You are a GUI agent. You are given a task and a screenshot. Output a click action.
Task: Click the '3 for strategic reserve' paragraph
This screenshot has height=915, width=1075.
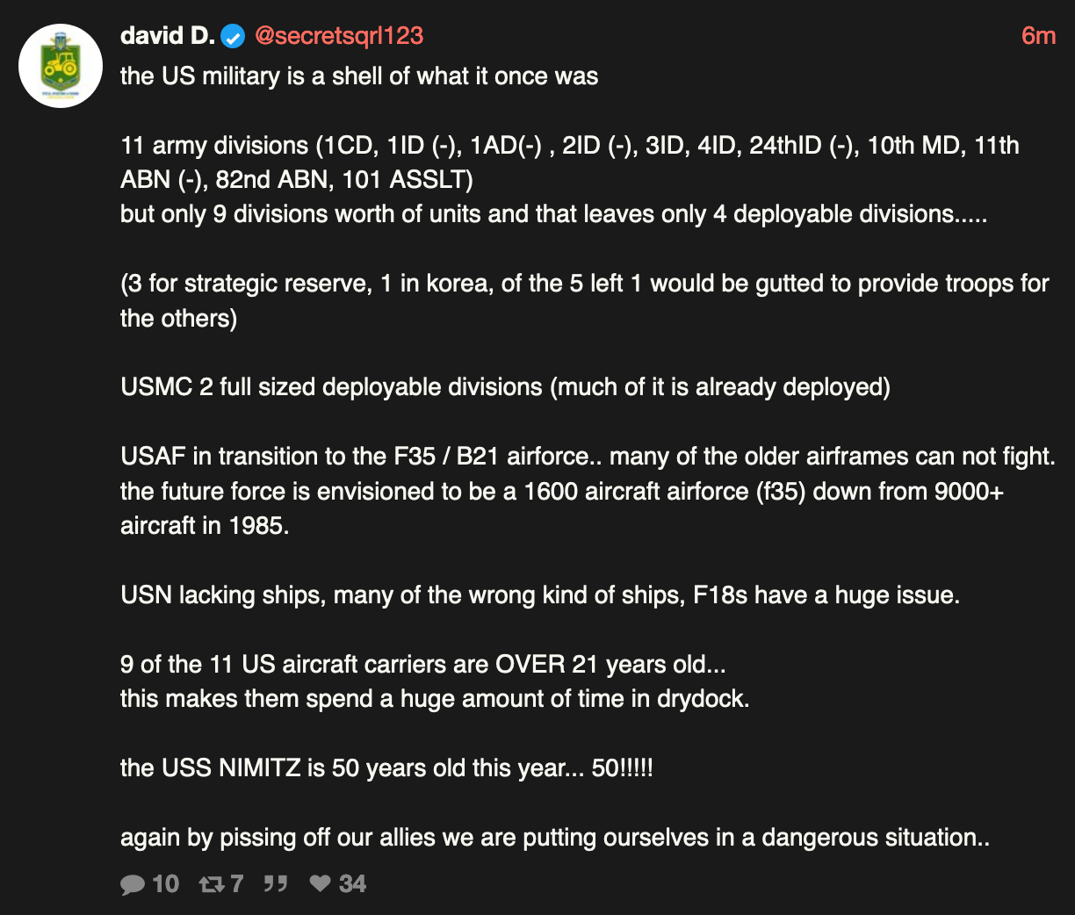click(585, 300)
